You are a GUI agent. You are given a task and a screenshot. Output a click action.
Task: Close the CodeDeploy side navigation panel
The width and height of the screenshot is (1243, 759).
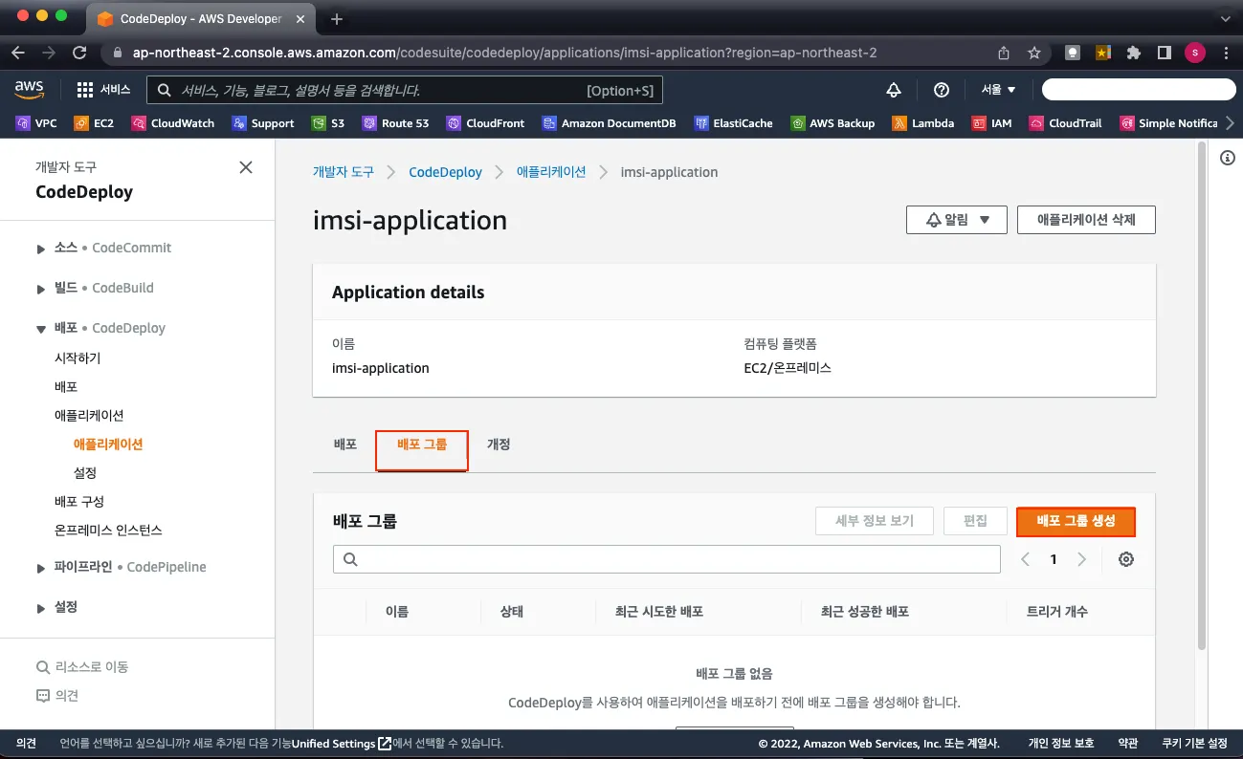pyautogui.click(x=246, y=167)
